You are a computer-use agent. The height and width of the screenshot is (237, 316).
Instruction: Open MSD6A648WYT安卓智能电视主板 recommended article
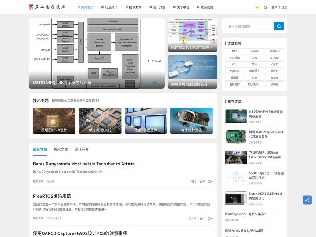pos(266,114)
